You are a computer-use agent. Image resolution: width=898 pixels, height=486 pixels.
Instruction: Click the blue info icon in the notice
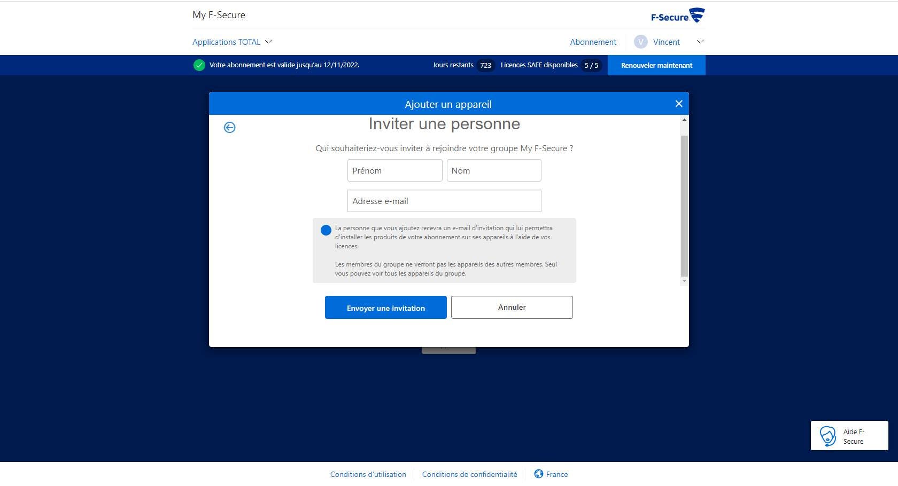[326, 230]
